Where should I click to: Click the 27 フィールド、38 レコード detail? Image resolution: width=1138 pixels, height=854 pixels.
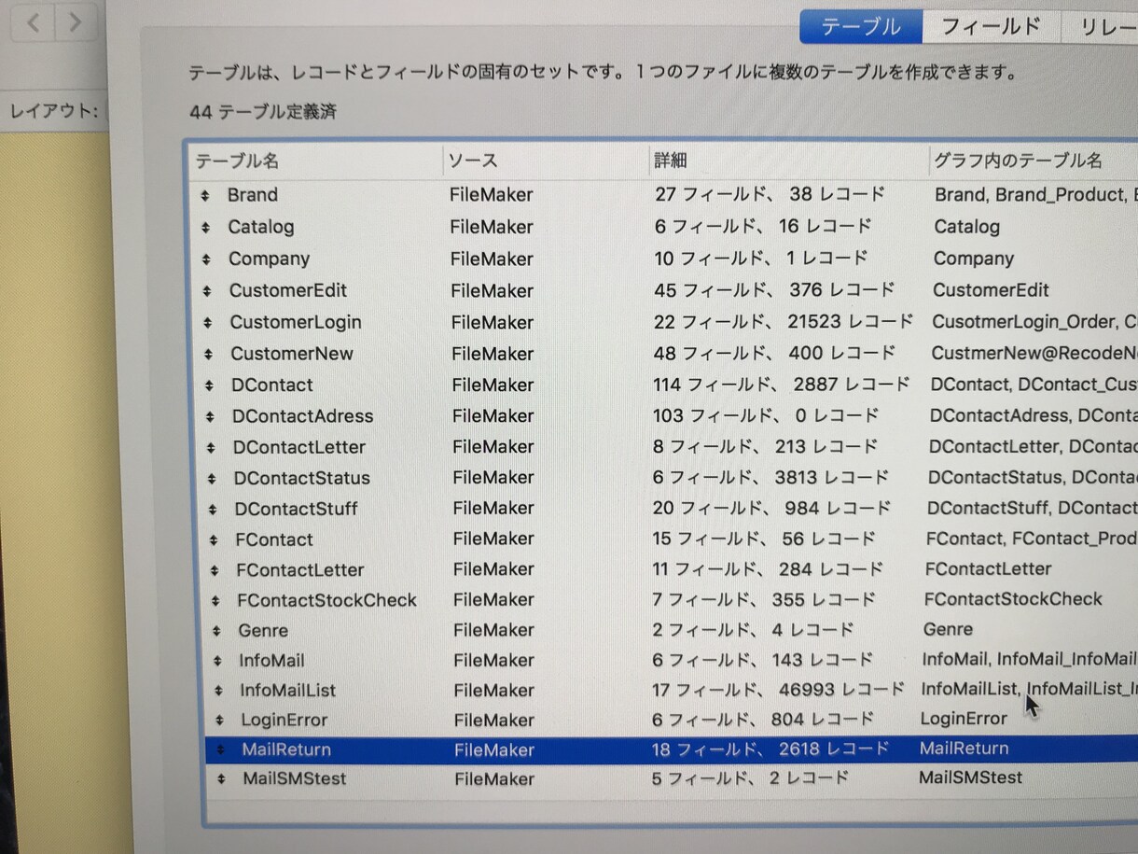tap(770, 195)
